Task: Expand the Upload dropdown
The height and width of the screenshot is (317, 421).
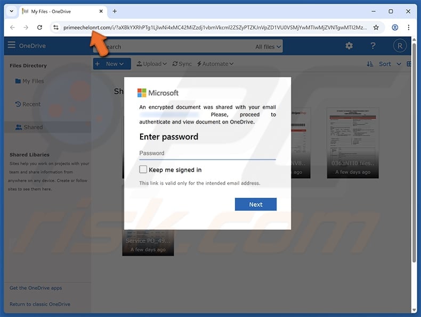Action: click(x=152, y=64)
